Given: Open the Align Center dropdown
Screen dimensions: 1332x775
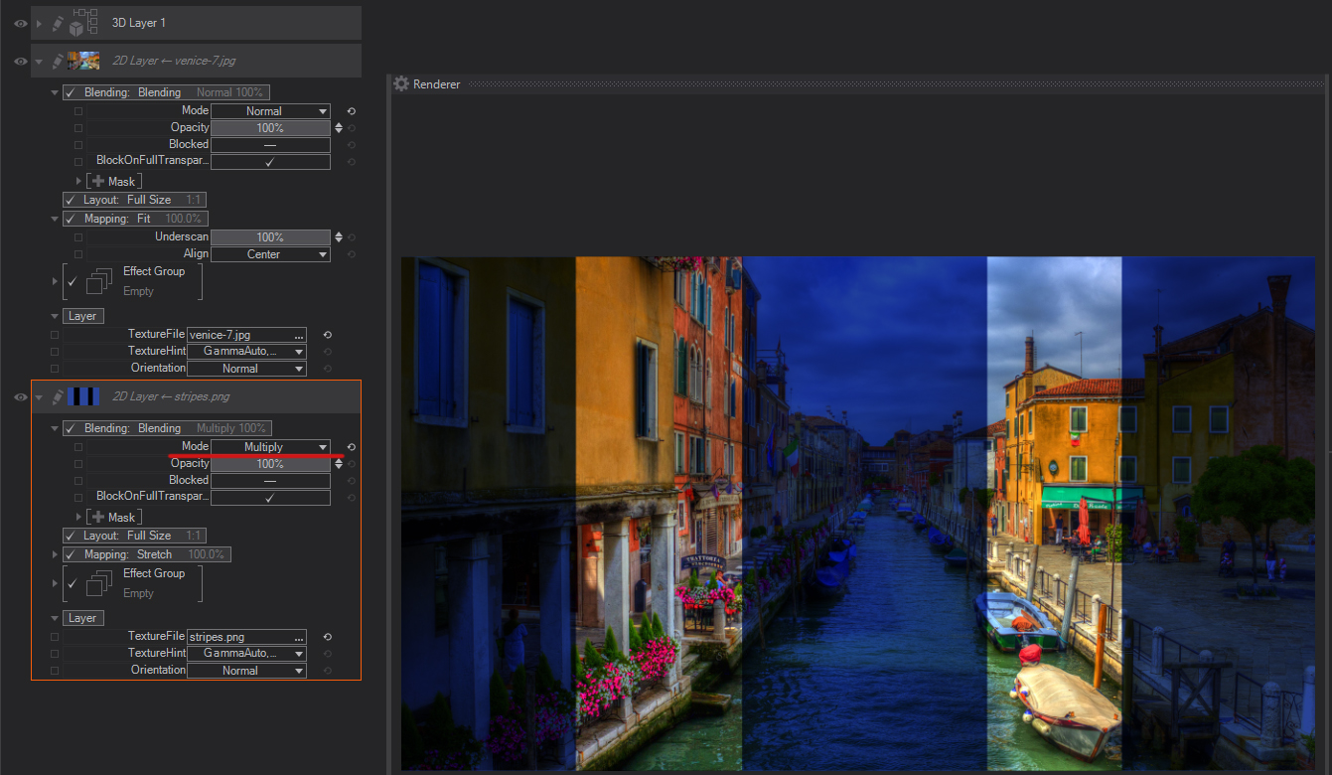Looking at the screenshot, I should [270, 254].
